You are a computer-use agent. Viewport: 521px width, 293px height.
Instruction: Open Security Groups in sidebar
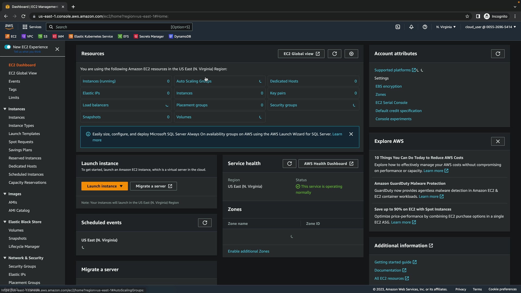pyautogui.click(x=22, y=266)
